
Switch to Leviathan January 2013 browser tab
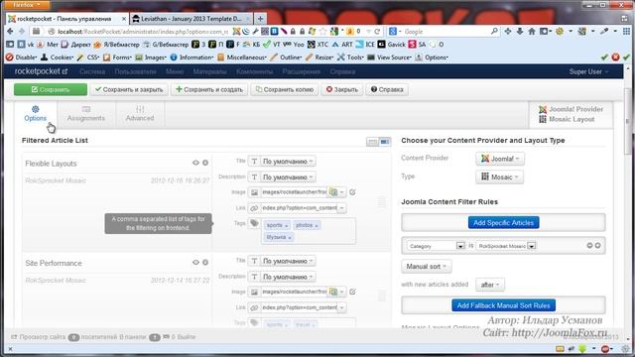pos(191,19)
